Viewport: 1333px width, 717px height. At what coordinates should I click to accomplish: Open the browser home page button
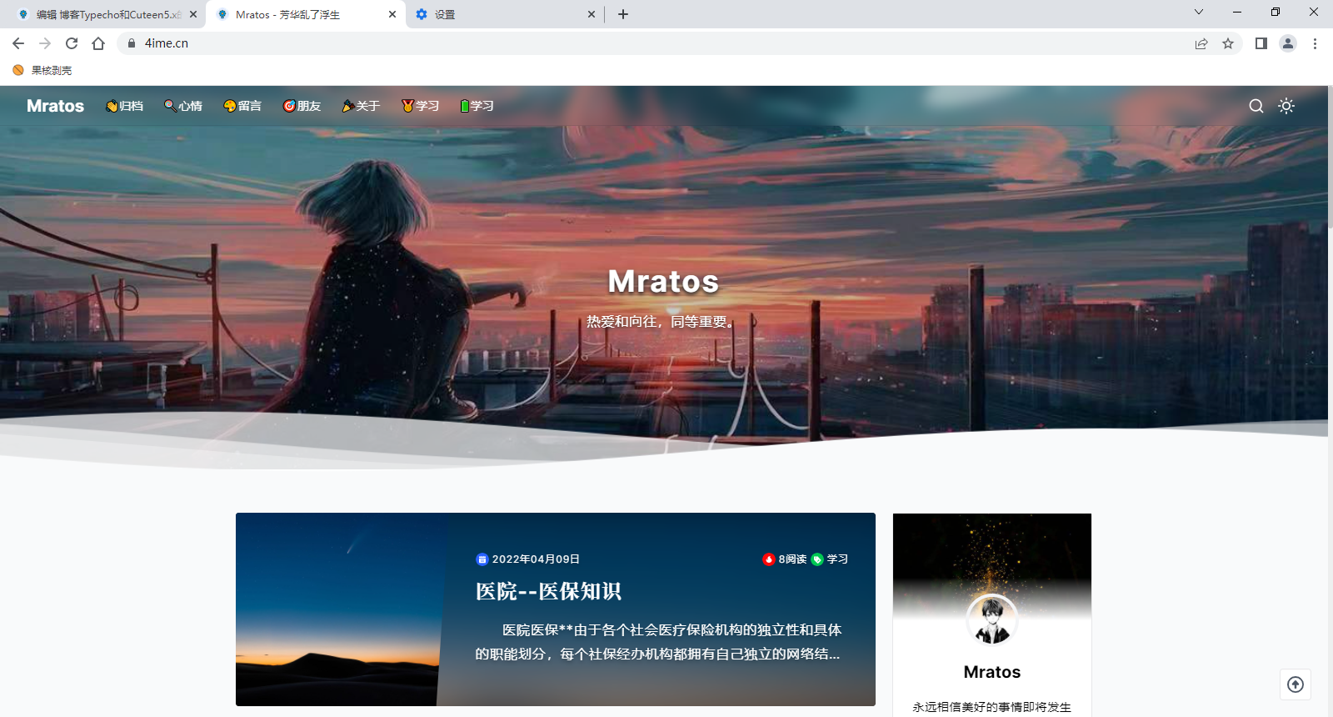pos(98,43)
